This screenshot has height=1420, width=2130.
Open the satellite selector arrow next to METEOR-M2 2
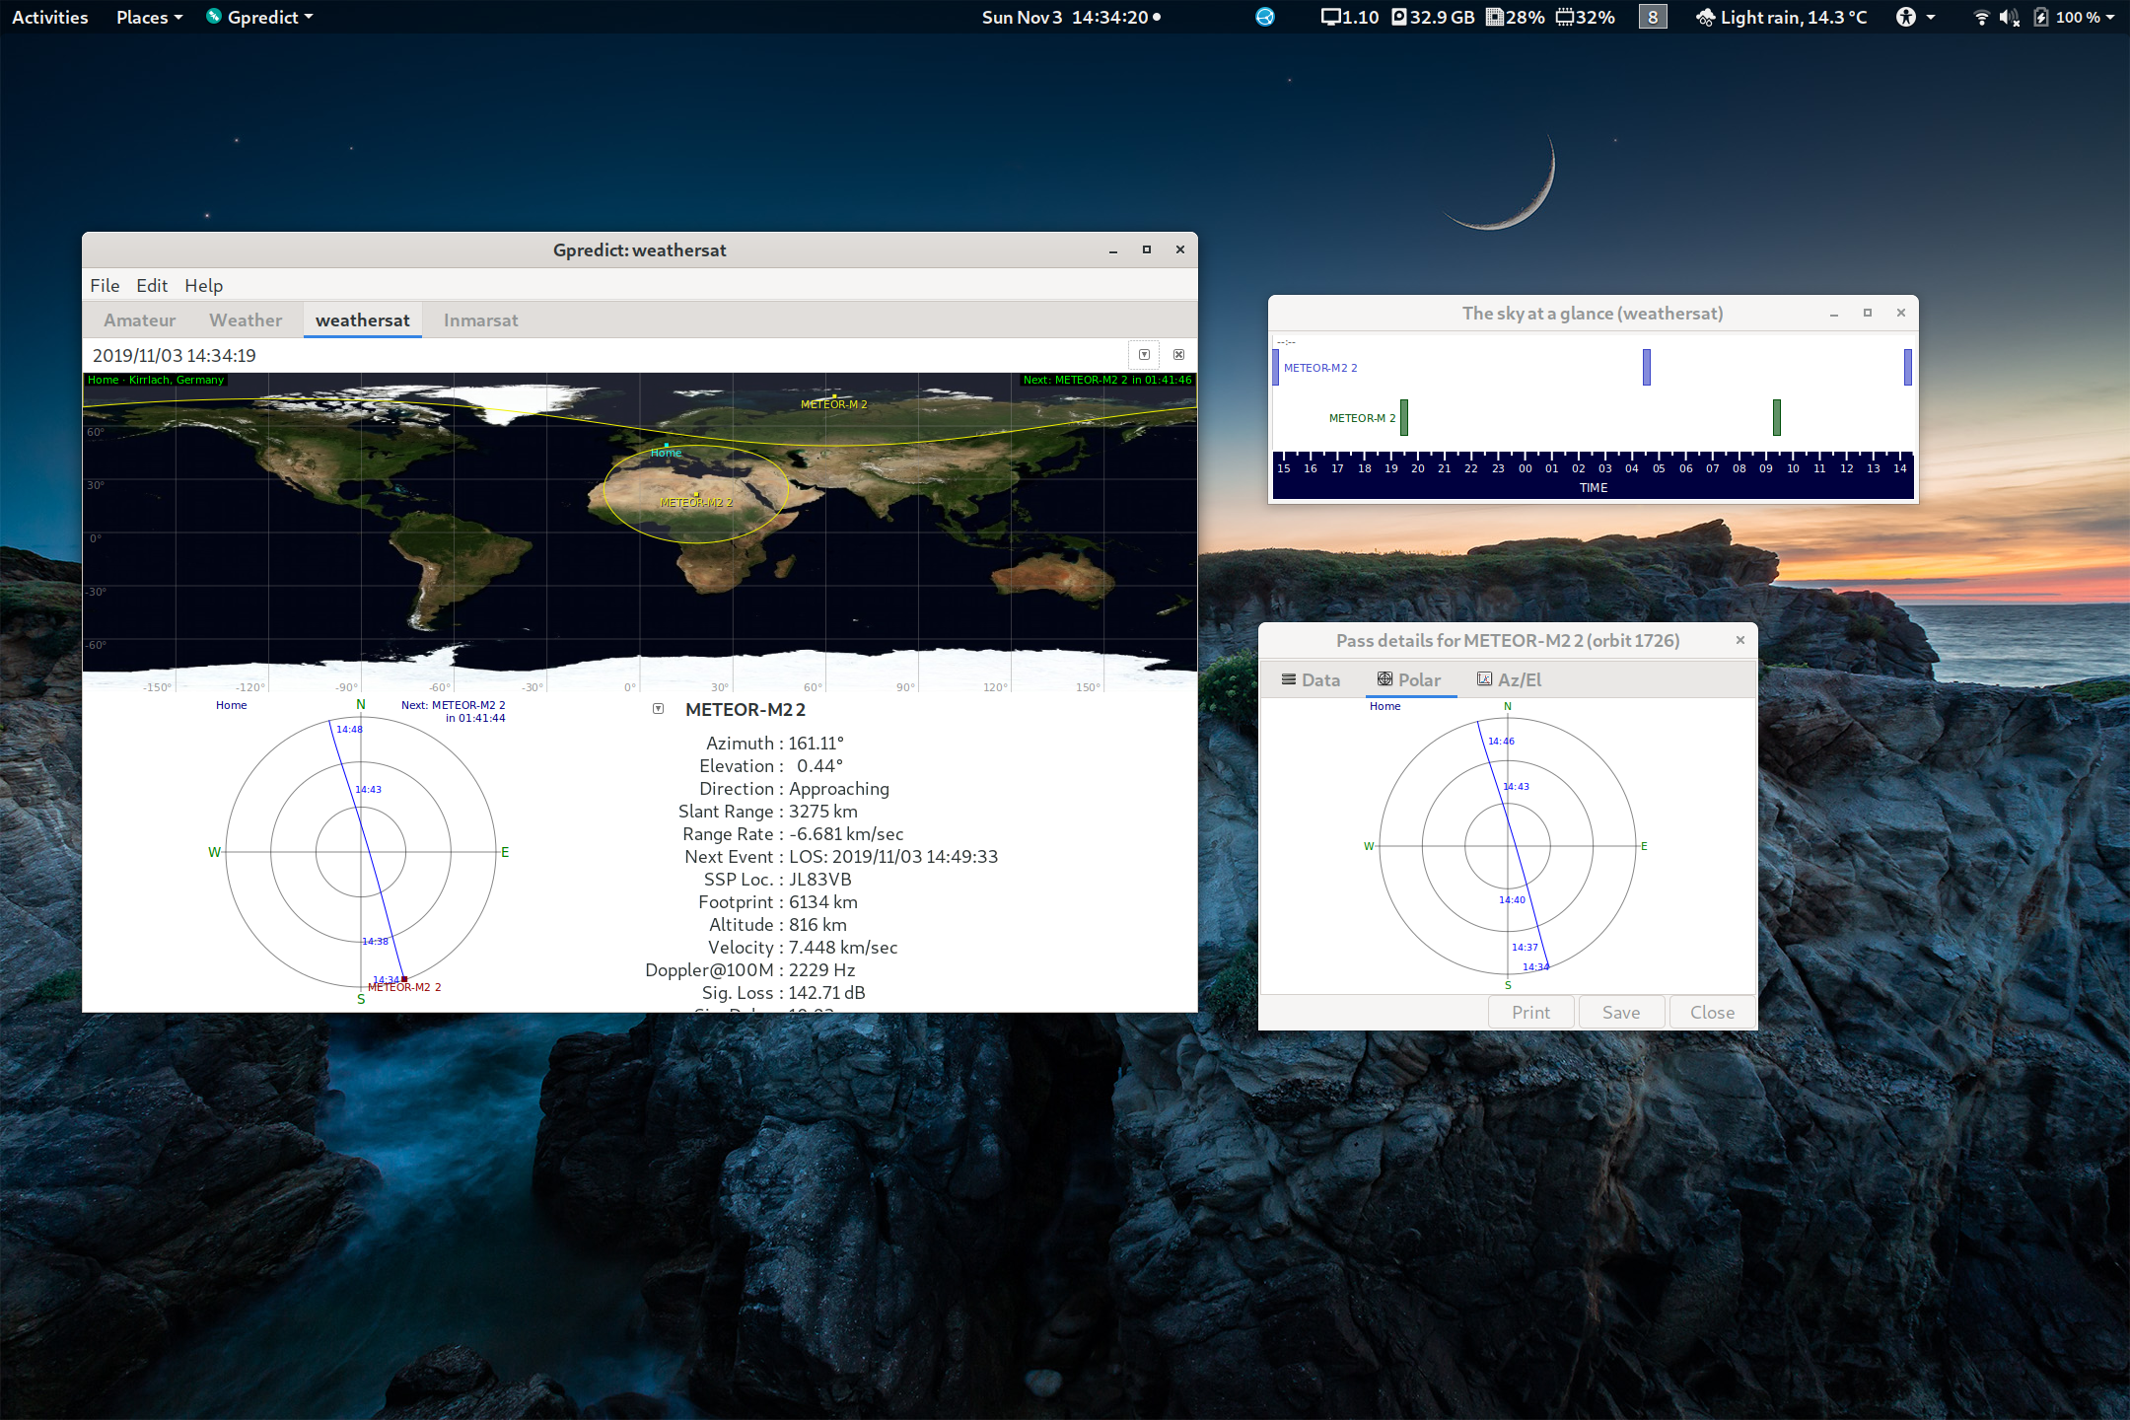658,709
